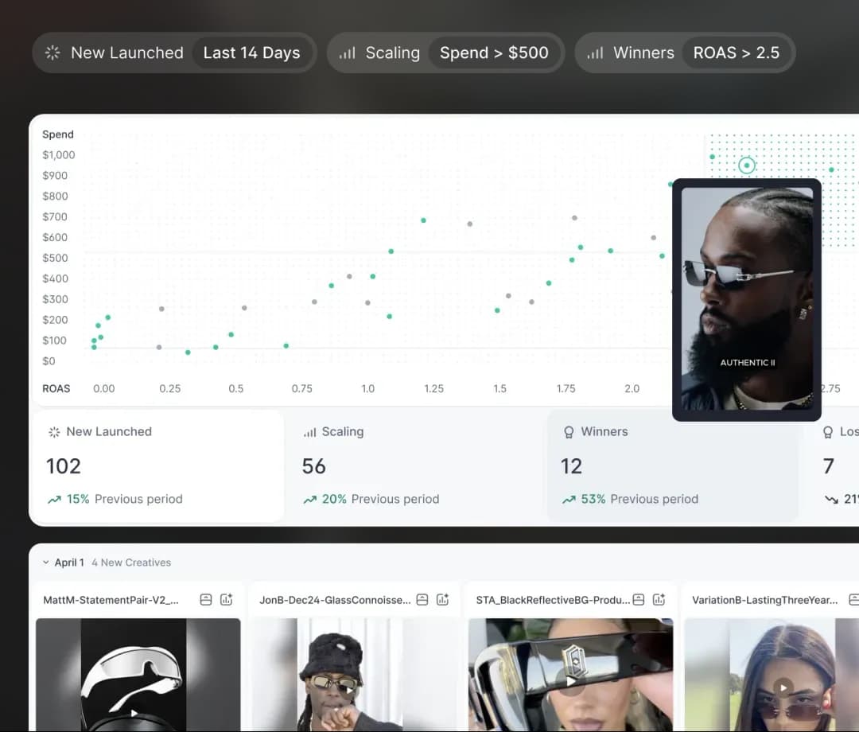Select the New Launched 102 stats card
This screenshot has height=732, width=859.
[158, 465]
